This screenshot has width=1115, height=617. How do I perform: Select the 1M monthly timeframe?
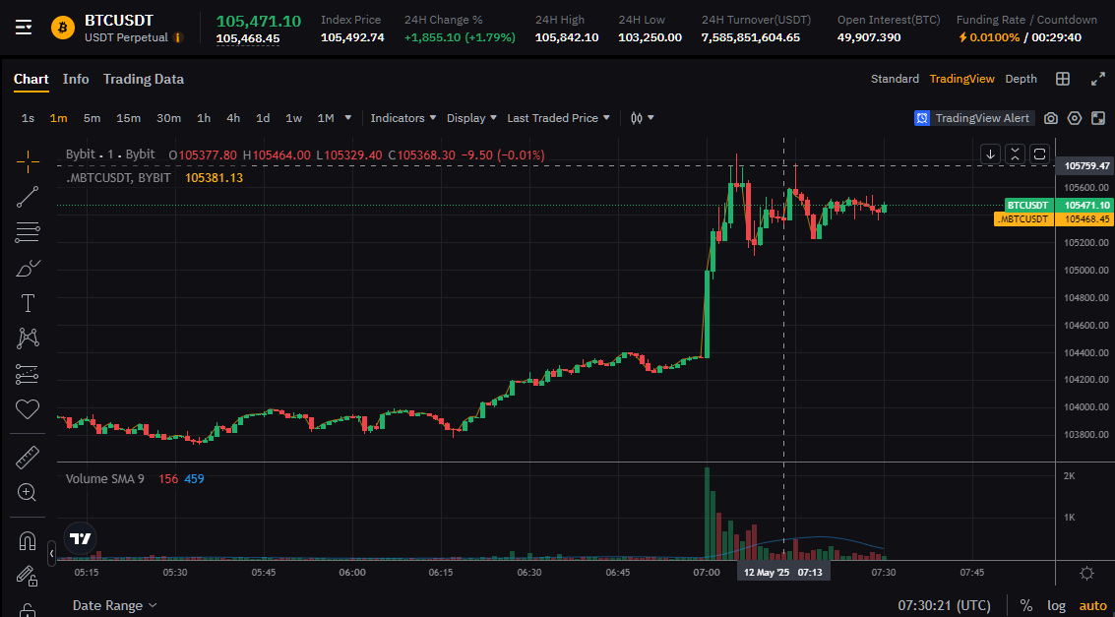[x=326, y=118]
